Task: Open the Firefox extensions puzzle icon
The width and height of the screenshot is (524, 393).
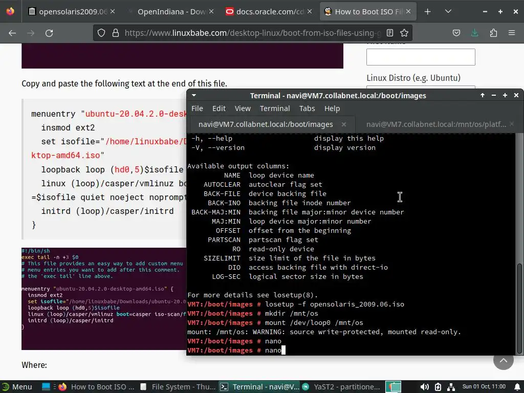Action: (x=493, y=33)
